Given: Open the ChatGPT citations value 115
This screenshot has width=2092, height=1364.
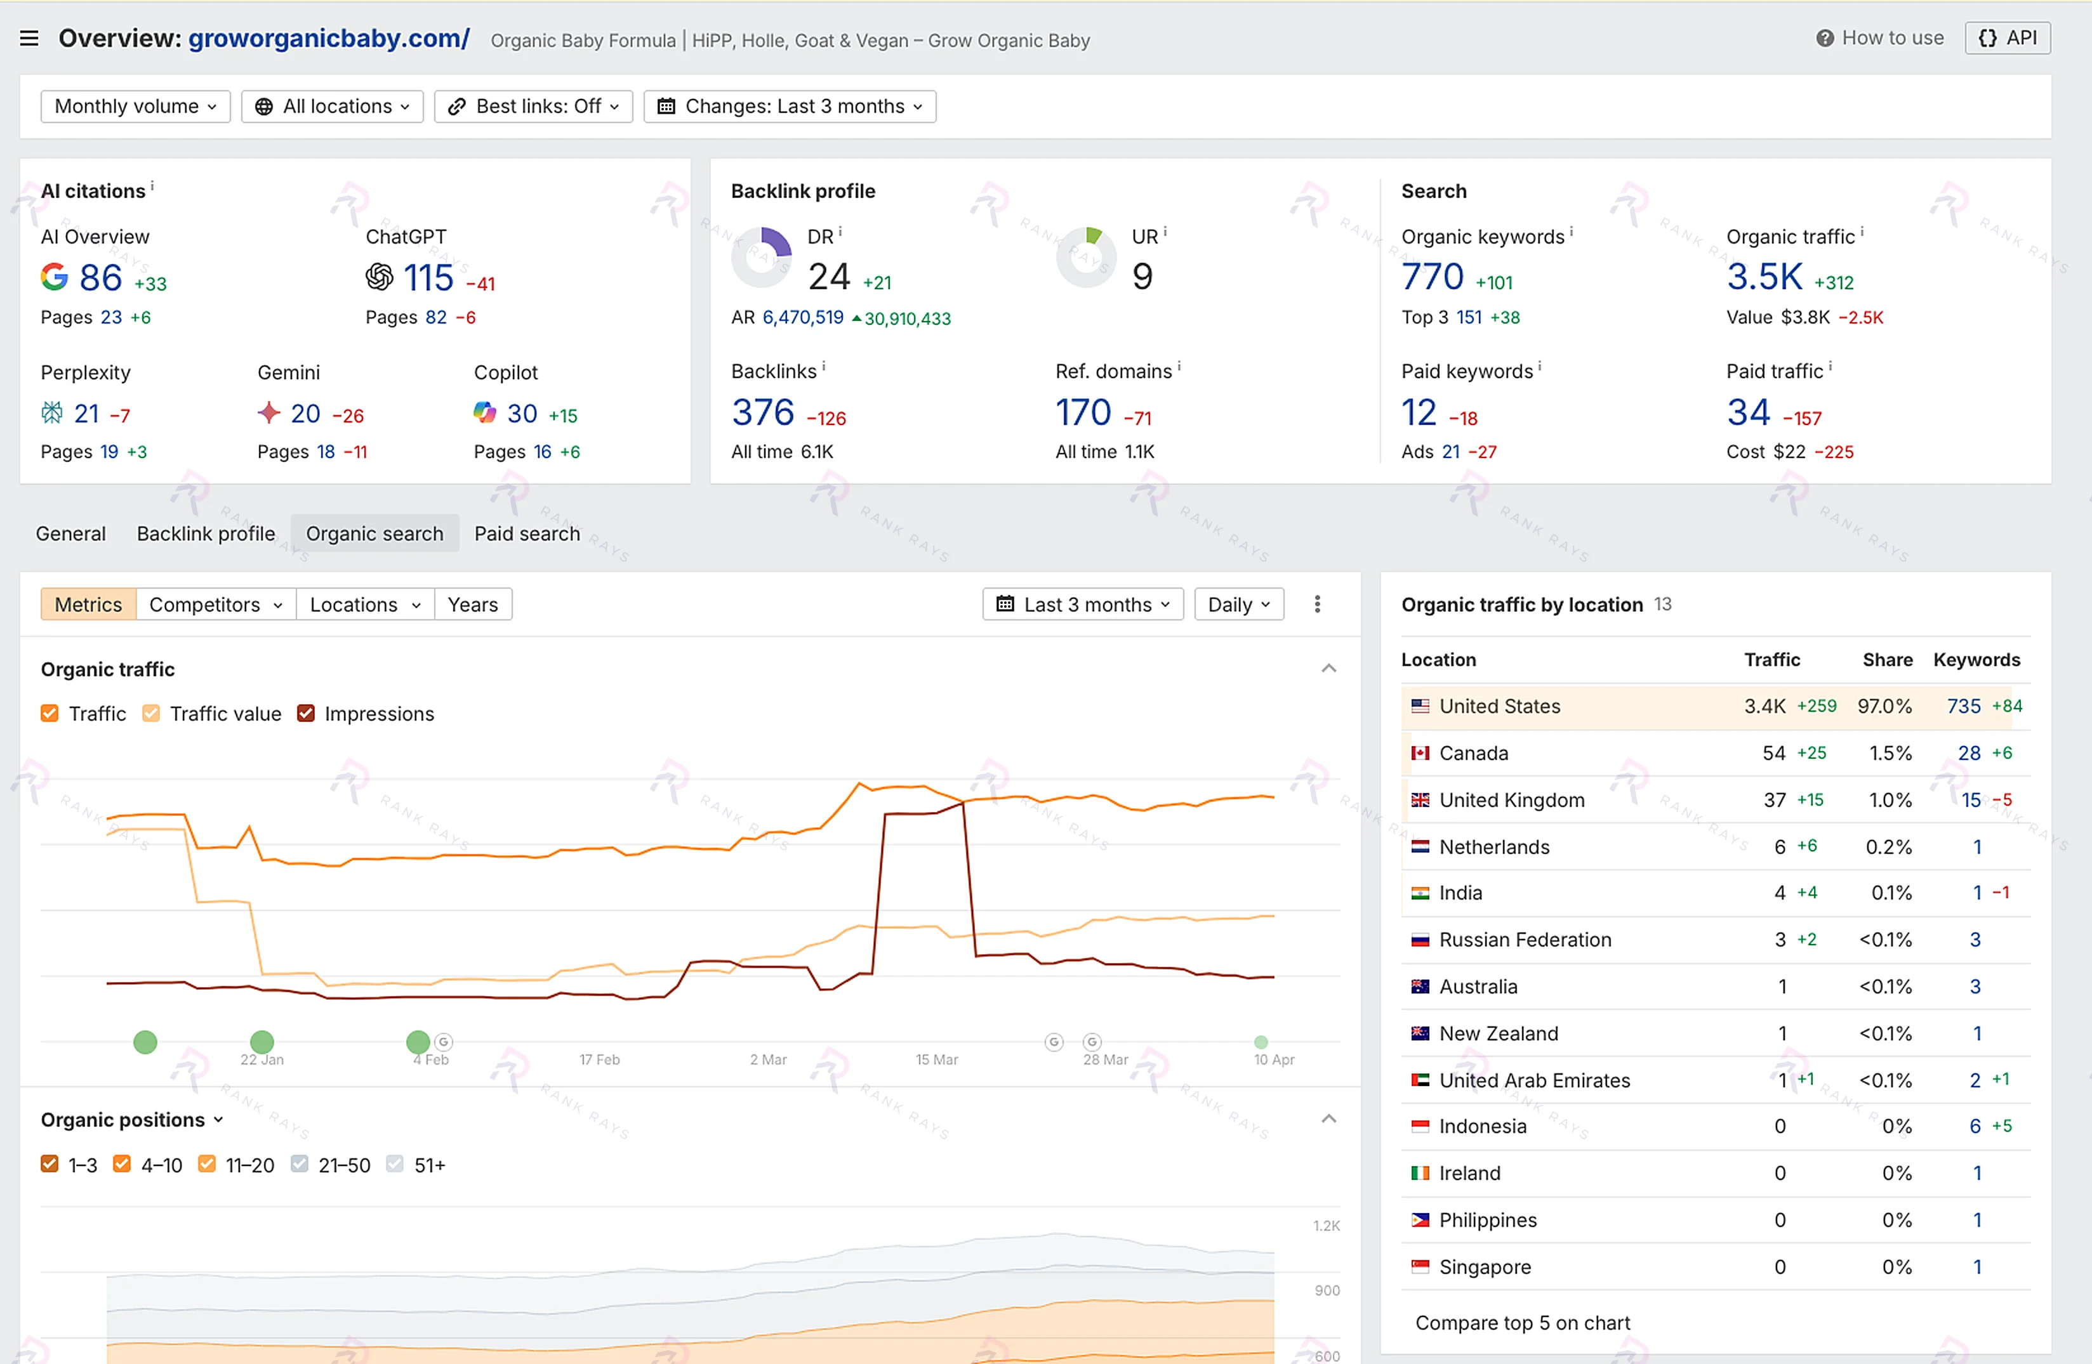Looking at the screenshot, I should pos(428,278).
